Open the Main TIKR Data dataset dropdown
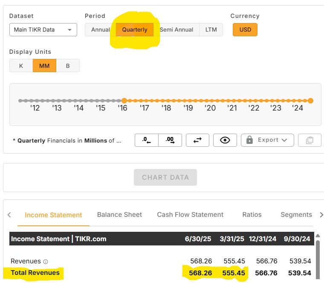 coord(43,30)
